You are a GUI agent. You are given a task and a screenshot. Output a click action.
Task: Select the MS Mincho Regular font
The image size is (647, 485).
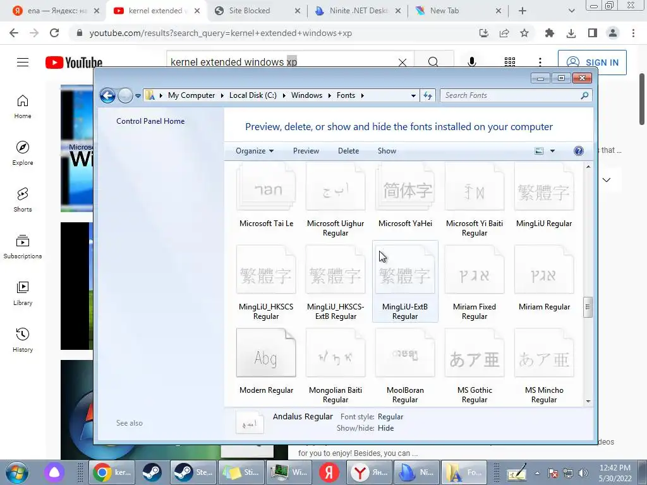click(544, 365)
